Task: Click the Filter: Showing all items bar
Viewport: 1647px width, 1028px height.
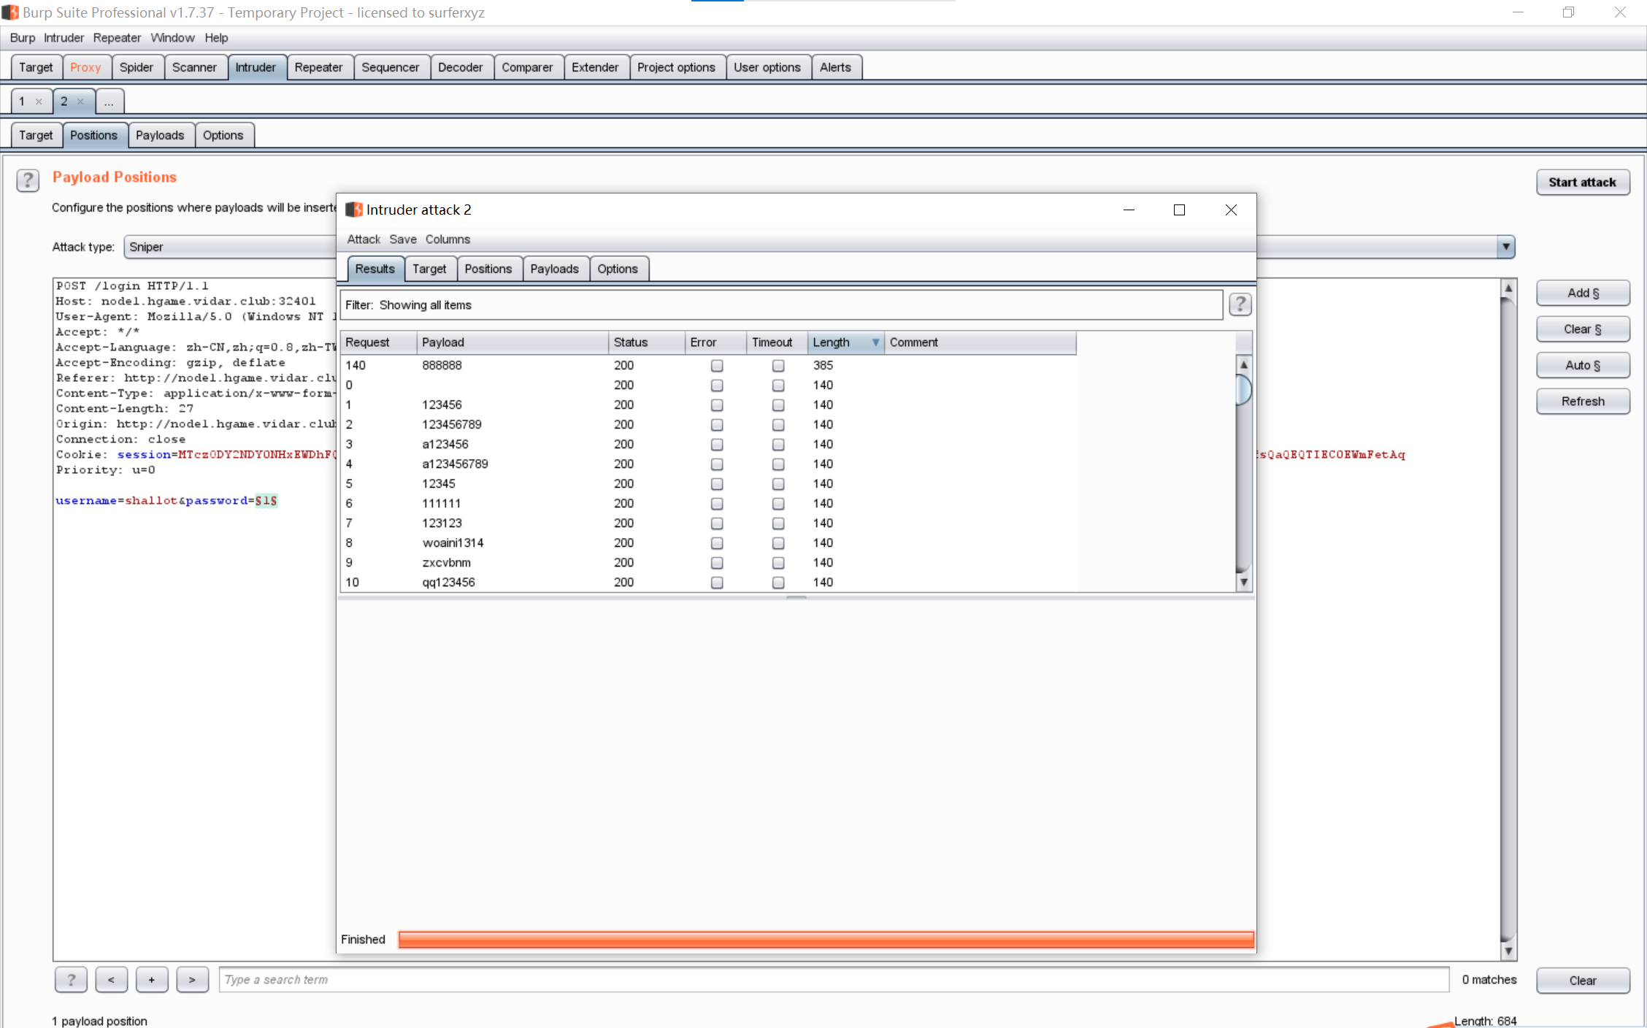Action: tap(781, 304)
